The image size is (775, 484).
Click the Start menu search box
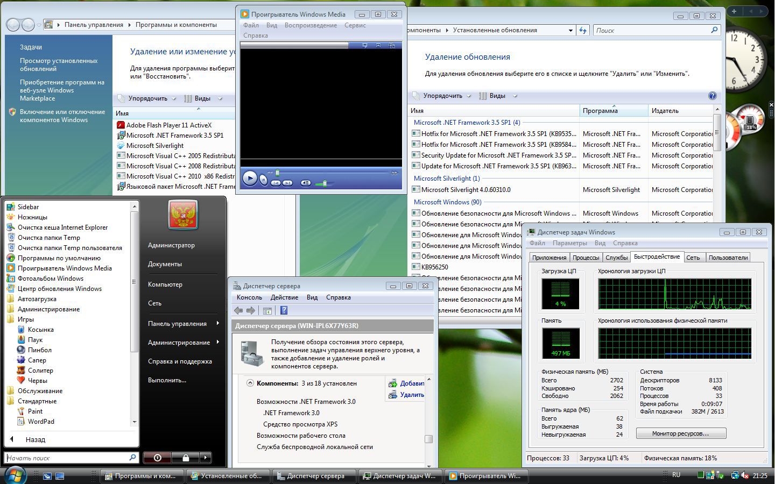coord(72,458)
